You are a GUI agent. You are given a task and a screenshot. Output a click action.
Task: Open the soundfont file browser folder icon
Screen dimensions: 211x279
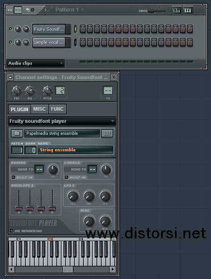pyautogui.click(x=17, y=133)
